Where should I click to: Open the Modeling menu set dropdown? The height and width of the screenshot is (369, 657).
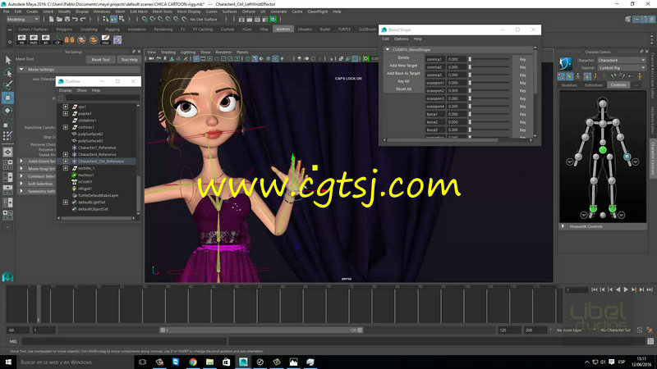point(22,19)
